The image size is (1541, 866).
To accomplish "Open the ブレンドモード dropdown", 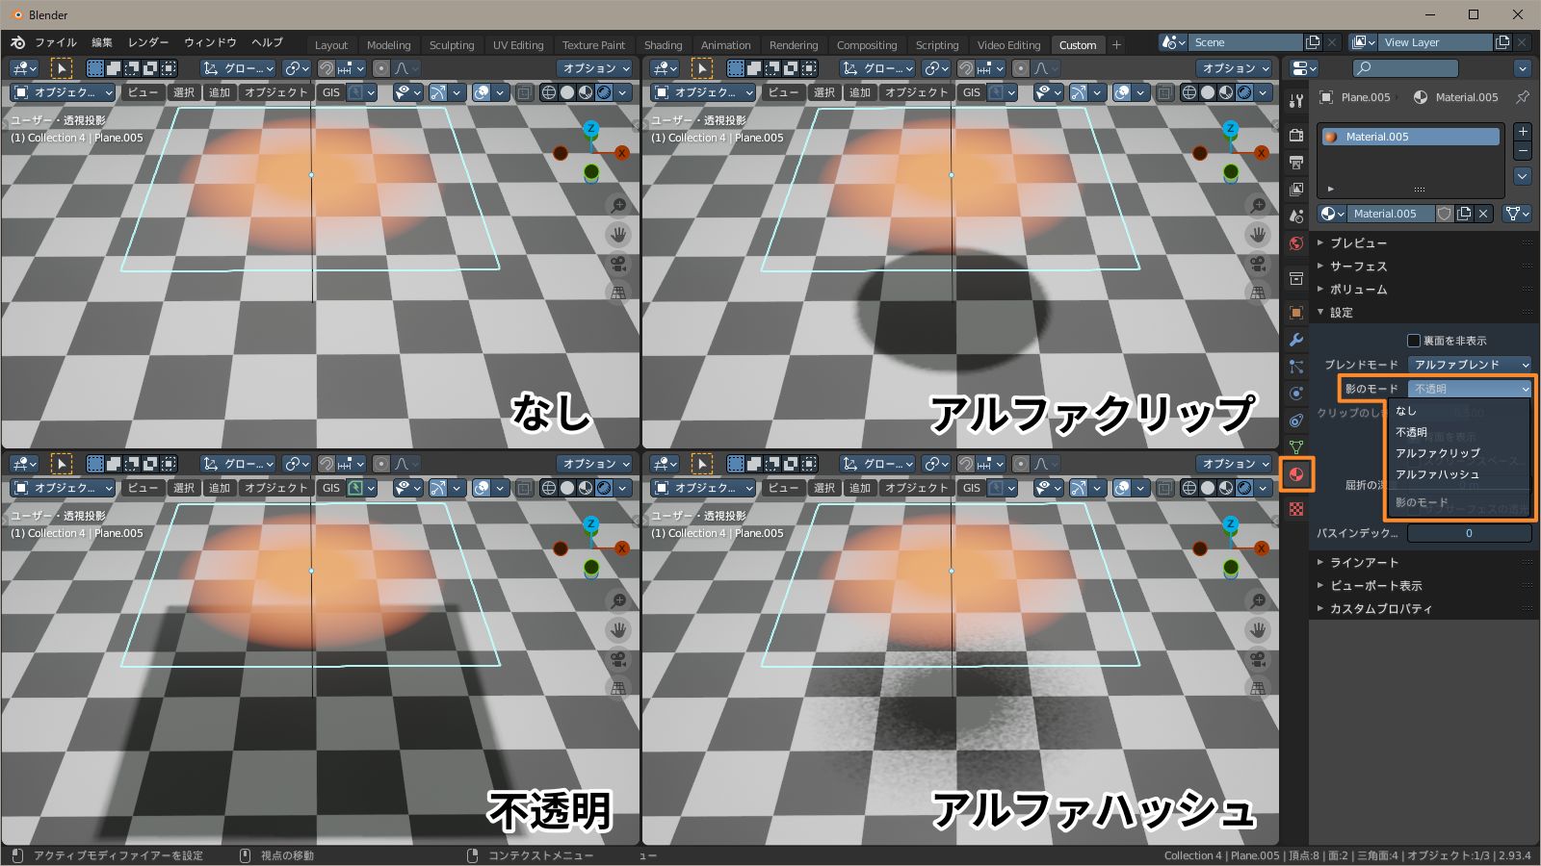I will point(1469,365).
